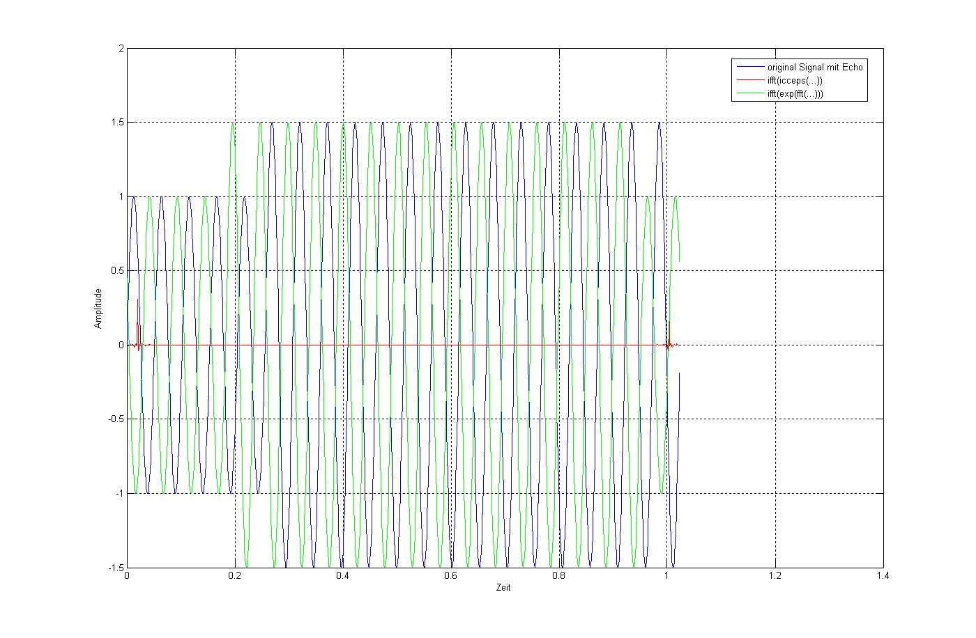Click the x-axis tick label 1.4
The height and width of the screenshot is (638, 976).
tap(883, 576)
